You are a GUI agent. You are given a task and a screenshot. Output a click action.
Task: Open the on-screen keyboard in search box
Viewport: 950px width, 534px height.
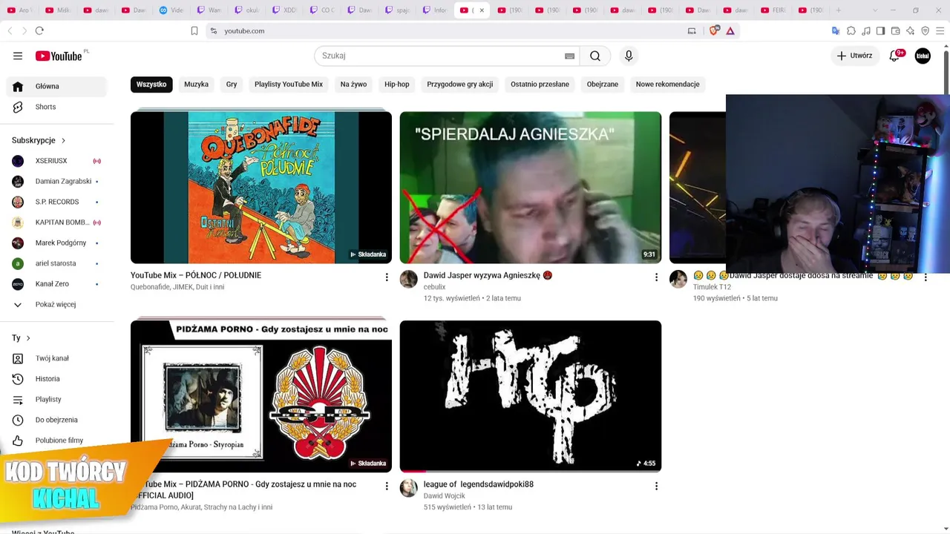click(569, 56)
